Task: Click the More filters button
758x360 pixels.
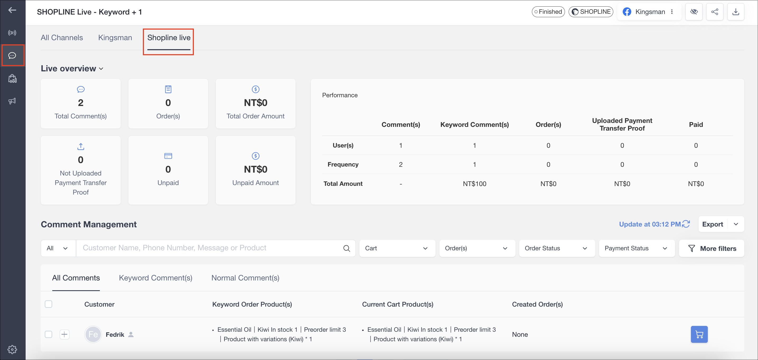Action: tap(711, 248)
